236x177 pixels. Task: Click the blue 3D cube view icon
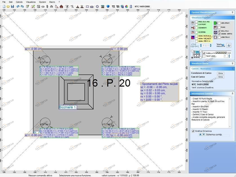[108, 6]
